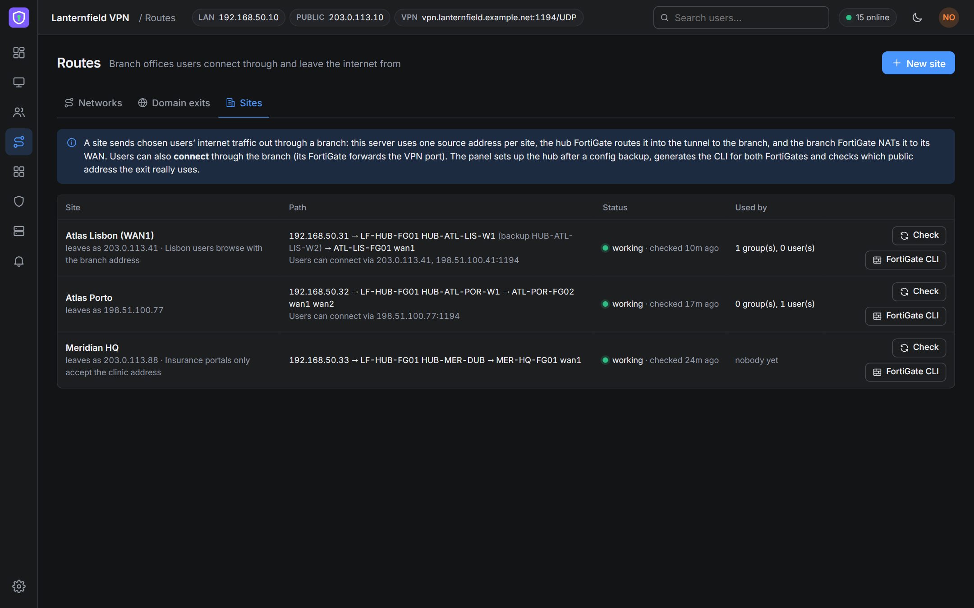Click '1 group(s), 0 user(s)' cell
This screenshot has height=608, width=974.
[775, 248]
